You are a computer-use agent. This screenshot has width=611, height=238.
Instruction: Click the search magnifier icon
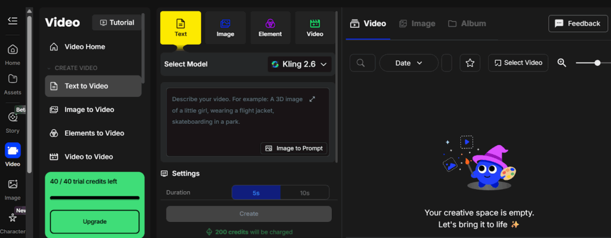[362, 63]
